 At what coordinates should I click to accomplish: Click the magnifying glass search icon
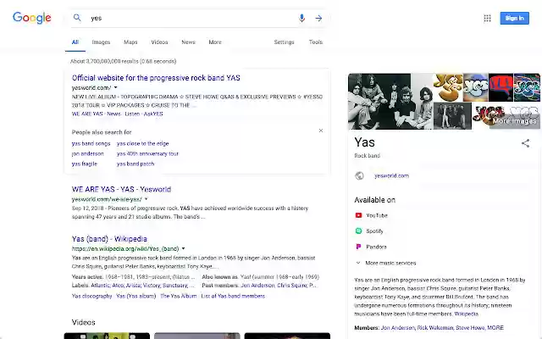click(77, 18)
